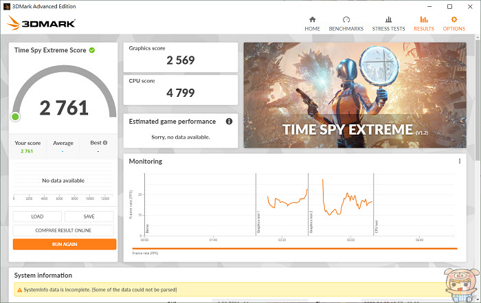Click the SAVE button

point(89,216)
